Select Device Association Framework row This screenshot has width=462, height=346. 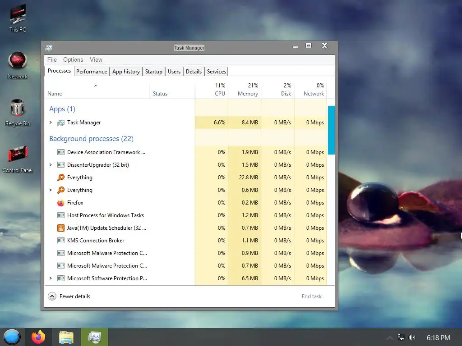(x=185, y=152)
